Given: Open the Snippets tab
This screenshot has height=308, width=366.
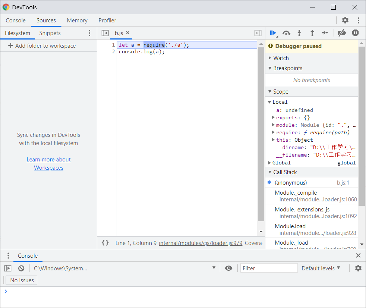Looking at the screenshot, I should 50,33.
